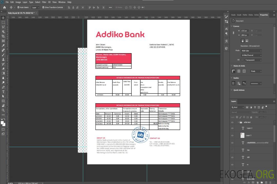
Task: Click the foreground color swatch
Action: pyautogui.click(x=2, y=123)
